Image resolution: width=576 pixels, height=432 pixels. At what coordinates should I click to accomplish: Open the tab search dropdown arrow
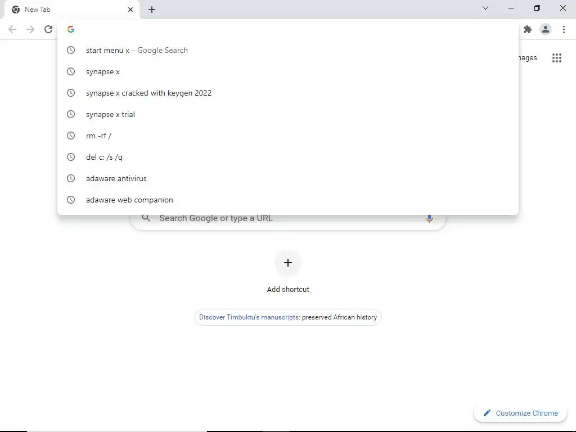coord(485,8)
